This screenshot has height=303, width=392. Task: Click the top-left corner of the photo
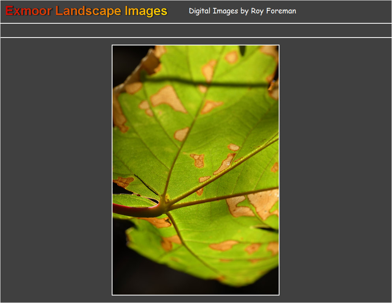pos(114,47)
